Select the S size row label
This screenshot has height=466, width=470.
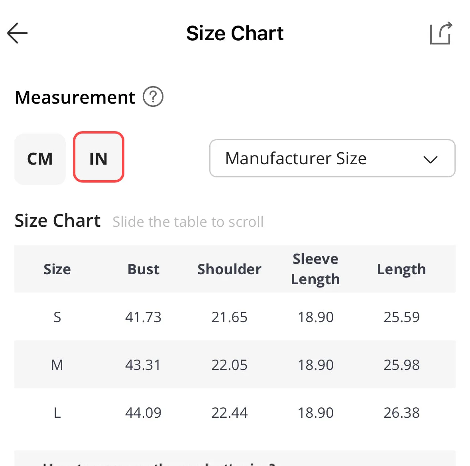tap(57, 317)
